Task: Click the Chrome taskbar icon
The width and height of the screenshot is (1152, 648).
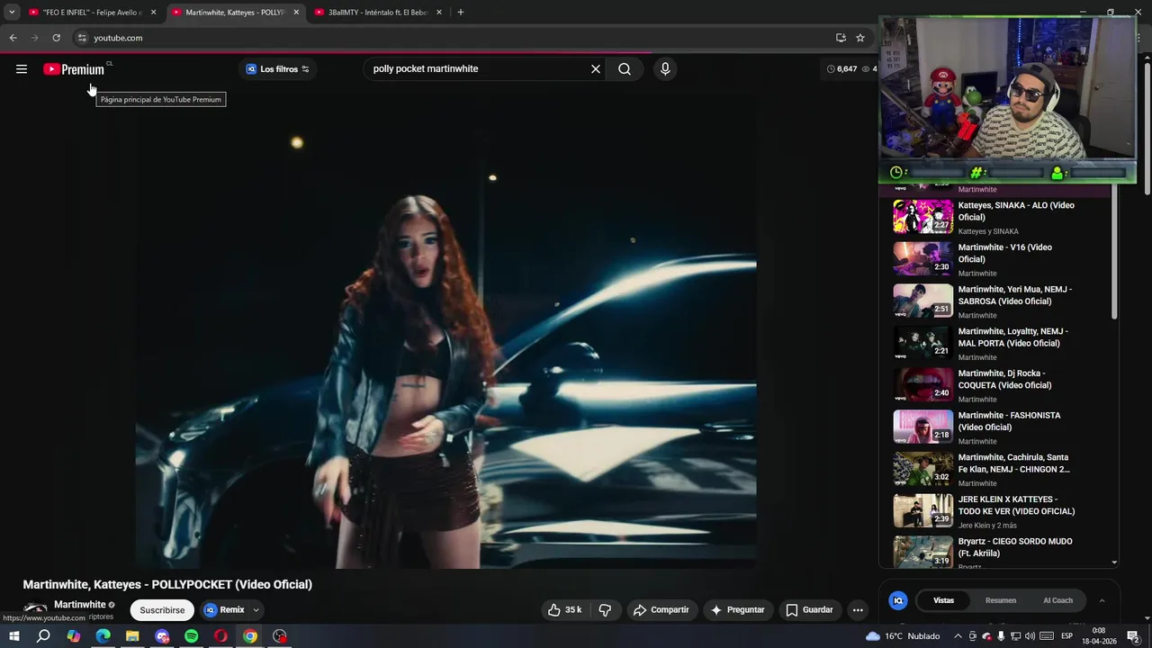Action: pos(250,636)
